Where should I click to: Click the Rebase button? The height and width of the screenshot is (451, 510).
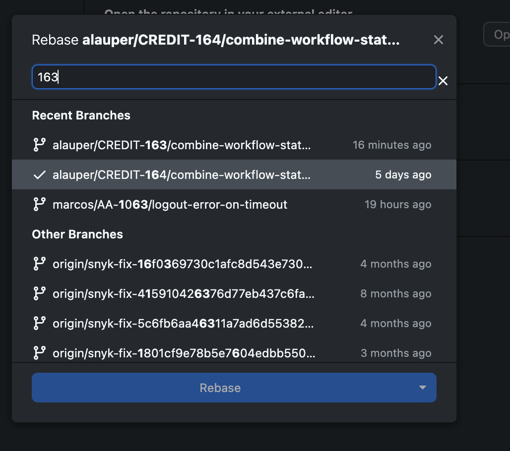(220, 388)
